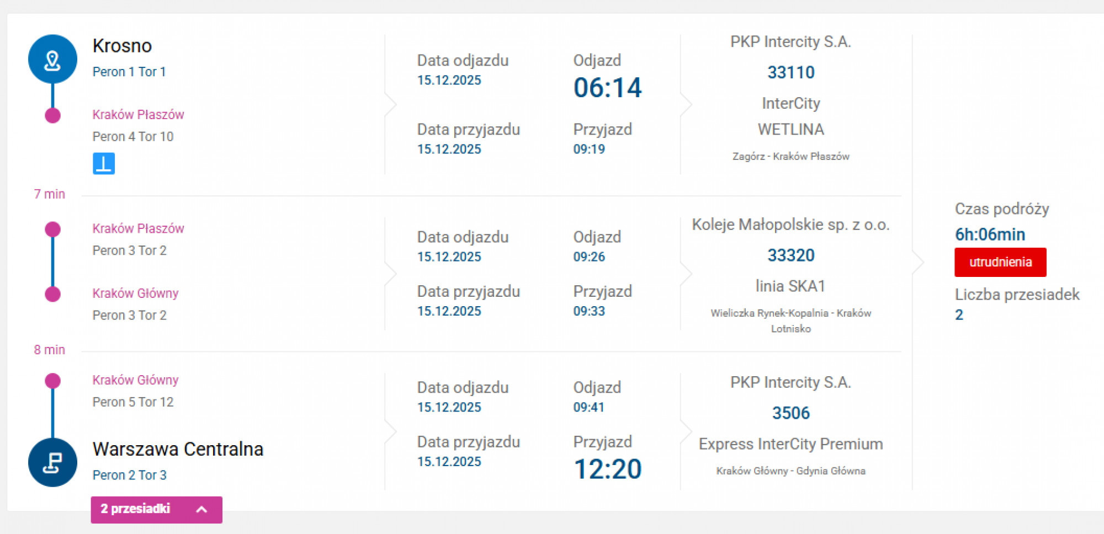The width and height of the screenshot is (1104, 534).
Task: Click the Warszawa Centralna station name
Action: pos(178,449)
